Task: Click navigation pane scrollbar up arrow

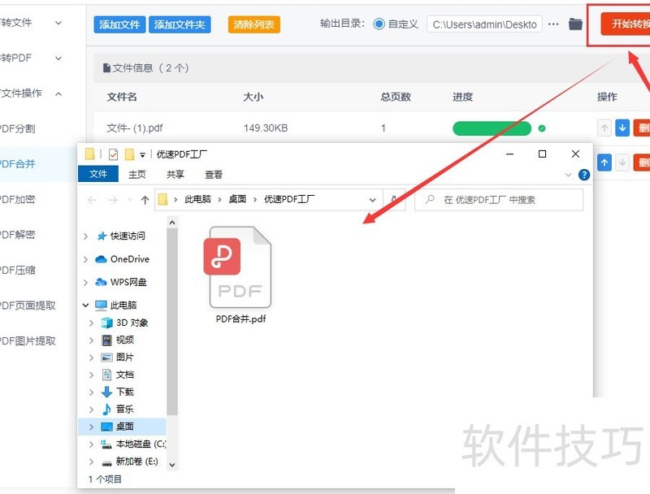Action: click(x=172, y=223)
